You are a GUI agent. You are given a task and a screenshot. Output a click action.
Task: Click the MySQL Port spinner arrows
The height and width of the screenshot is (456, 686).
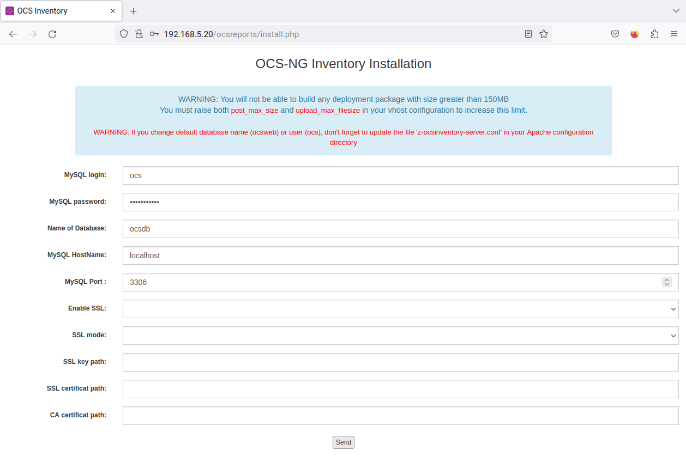pyautogui.click(x=667, y=282)
